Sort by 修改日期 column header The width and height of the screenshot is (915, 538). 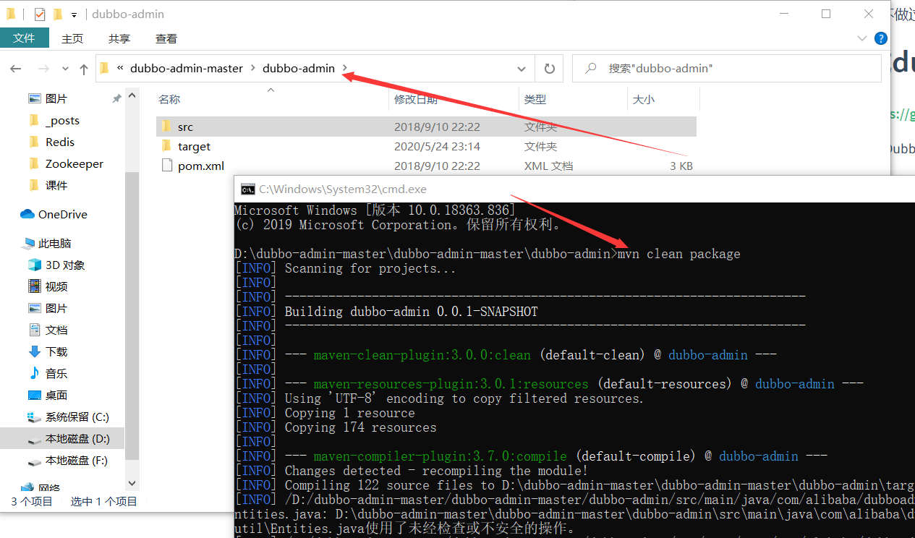click(416, 100)
